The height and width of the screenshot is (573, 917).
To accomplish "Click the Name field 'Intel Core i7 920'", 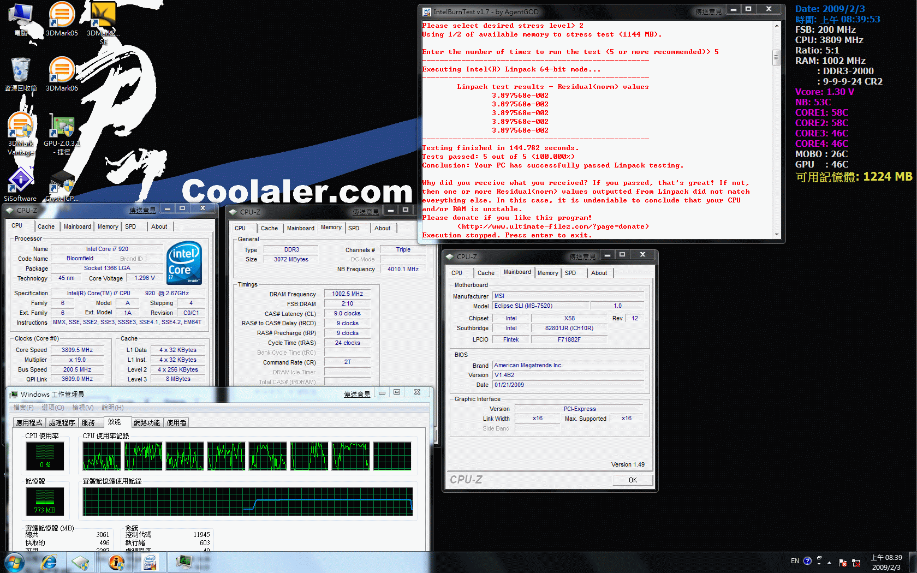I will click(107, 249).
